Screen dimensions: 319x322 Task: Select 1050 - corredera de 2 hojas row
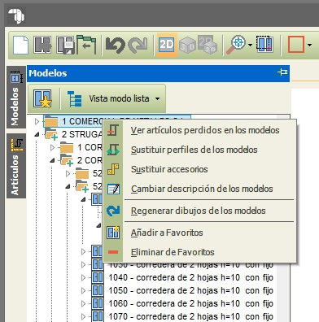coord(190,290)
